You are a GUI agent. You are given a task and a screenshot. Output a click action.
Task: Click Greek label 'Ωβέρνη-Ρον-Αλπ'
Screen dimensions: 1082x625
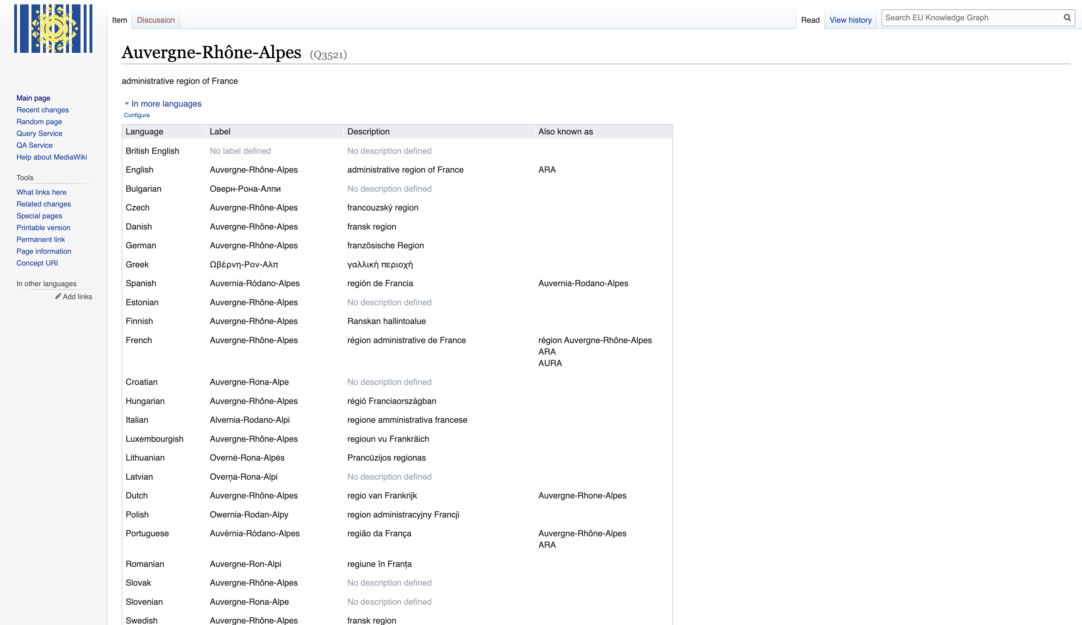244,264
